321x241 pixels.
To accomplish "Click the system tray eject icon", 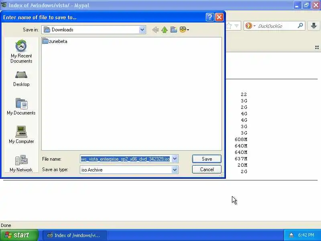I will point(291,235).
